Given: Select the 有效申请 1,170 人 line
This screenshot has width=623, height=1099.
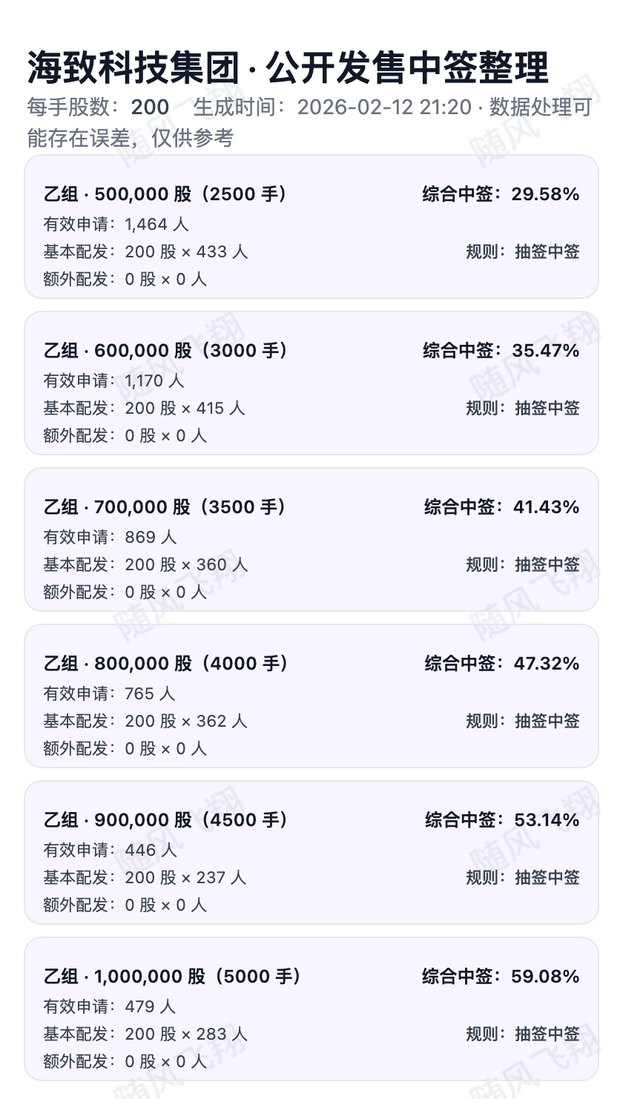Looking at the screenshot, I should [x=113, y=380].
